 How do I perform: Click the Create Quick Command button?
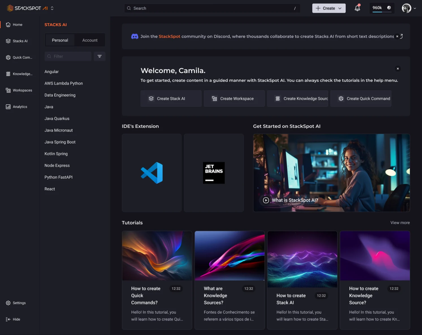coord(361,98)
